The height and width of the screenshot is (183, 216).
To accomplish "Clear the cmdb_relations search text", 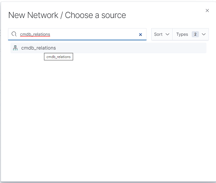I will pos(140,34).
